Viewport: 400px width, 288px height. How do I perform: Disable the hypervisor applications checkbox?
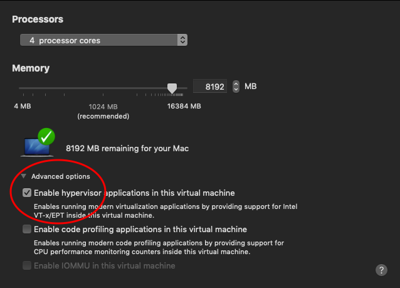coord(27,193)
